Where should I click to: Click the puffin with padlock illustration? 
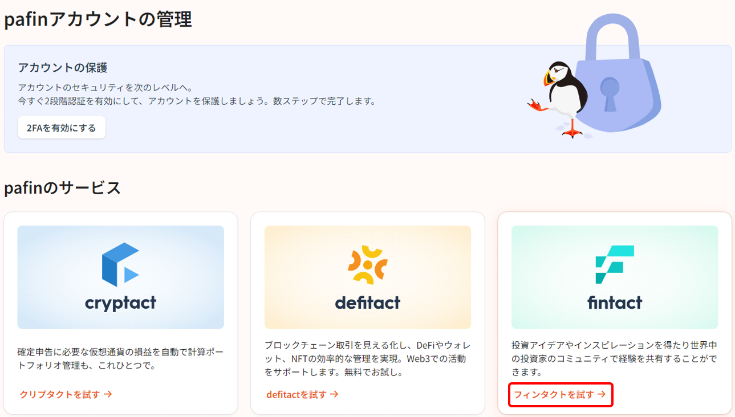coord(594,76)
